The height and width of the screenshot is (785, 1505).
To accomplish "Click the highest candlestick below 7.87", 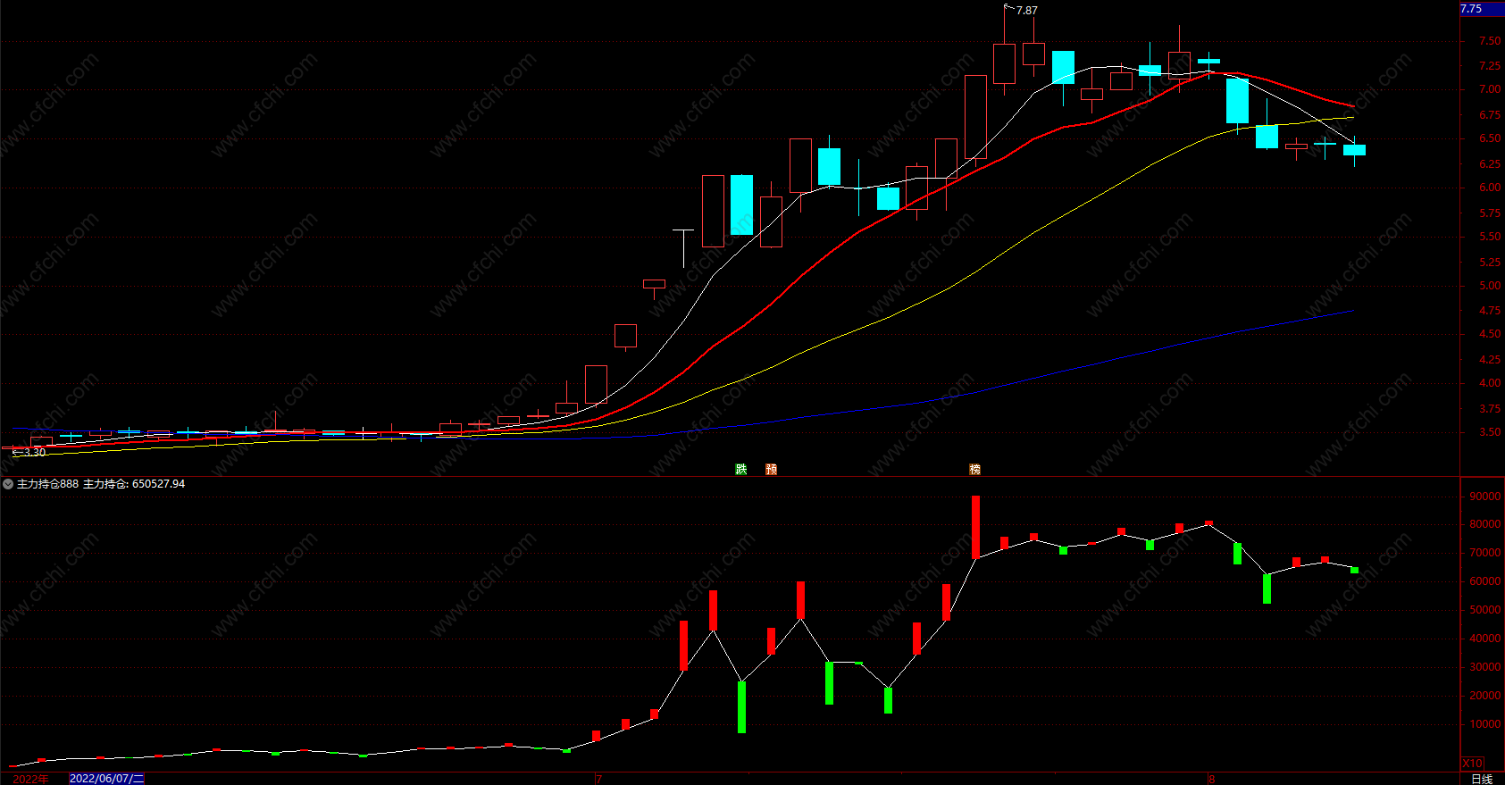I will 1004,63.
